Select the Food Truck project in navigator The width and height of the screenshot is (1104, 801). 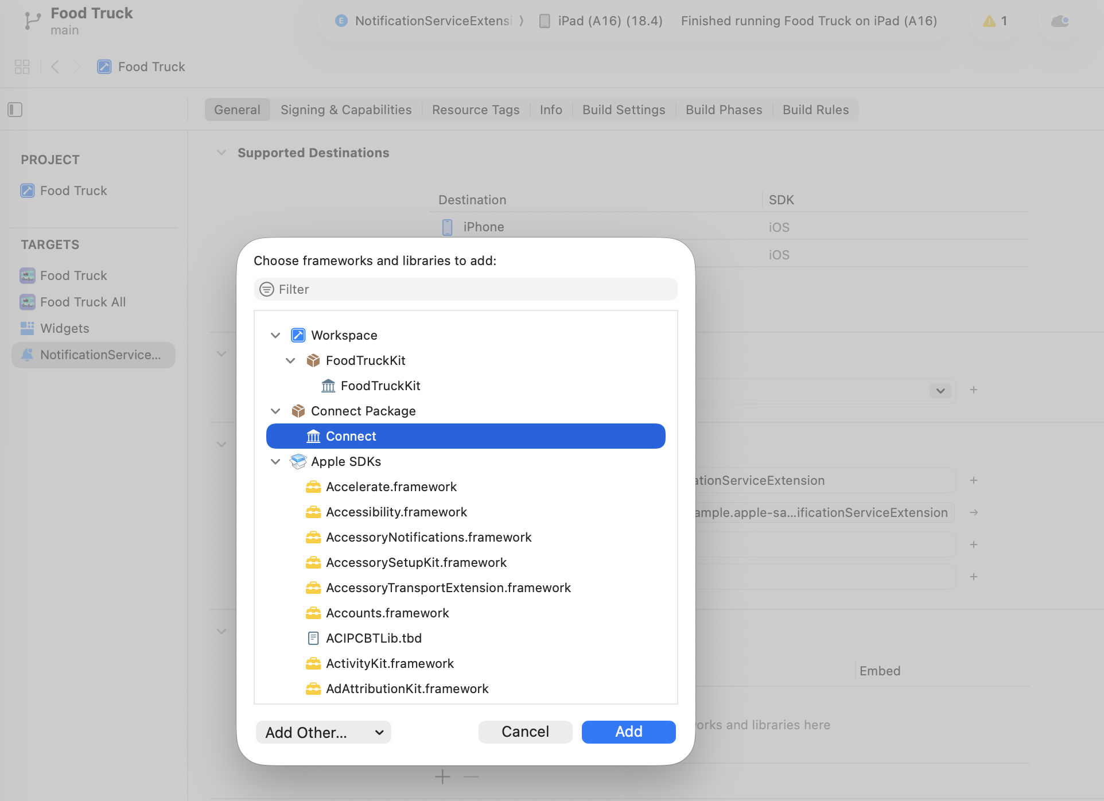click(x=73, y=190)
